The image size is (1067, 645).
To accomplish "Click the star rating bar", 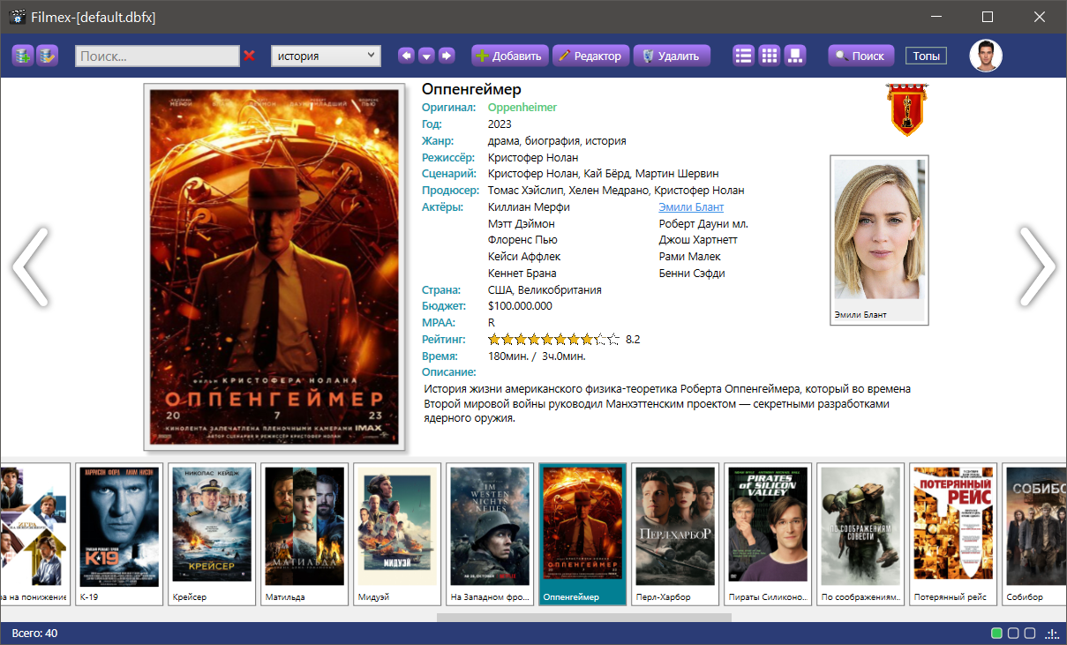I will coord(554,339).
